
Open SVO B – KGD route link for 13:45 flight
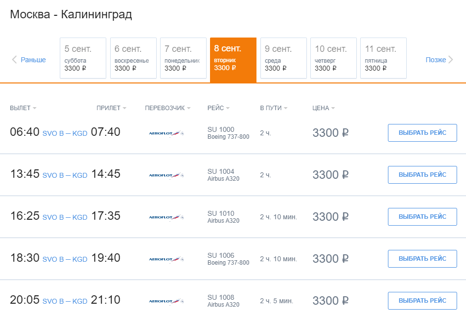[x=65, y=175]
